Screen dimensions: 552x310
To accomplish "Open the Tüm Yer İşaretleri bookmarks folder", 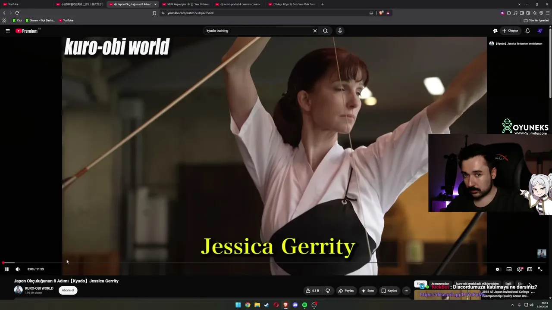I will pos(536,20).
